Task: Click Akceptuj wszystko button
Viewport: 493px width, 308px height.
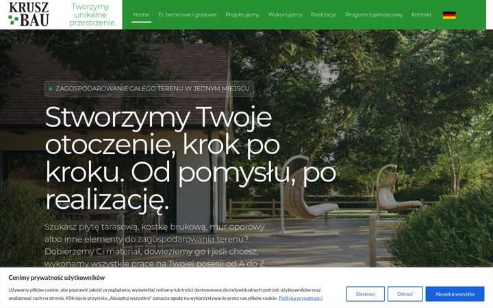Action: [455, 294]
